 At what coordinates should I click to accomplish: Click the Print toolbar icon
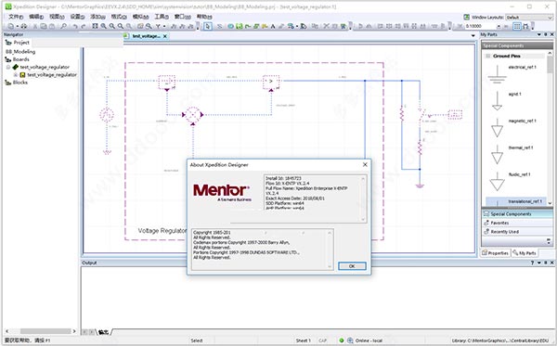(24, 26)
